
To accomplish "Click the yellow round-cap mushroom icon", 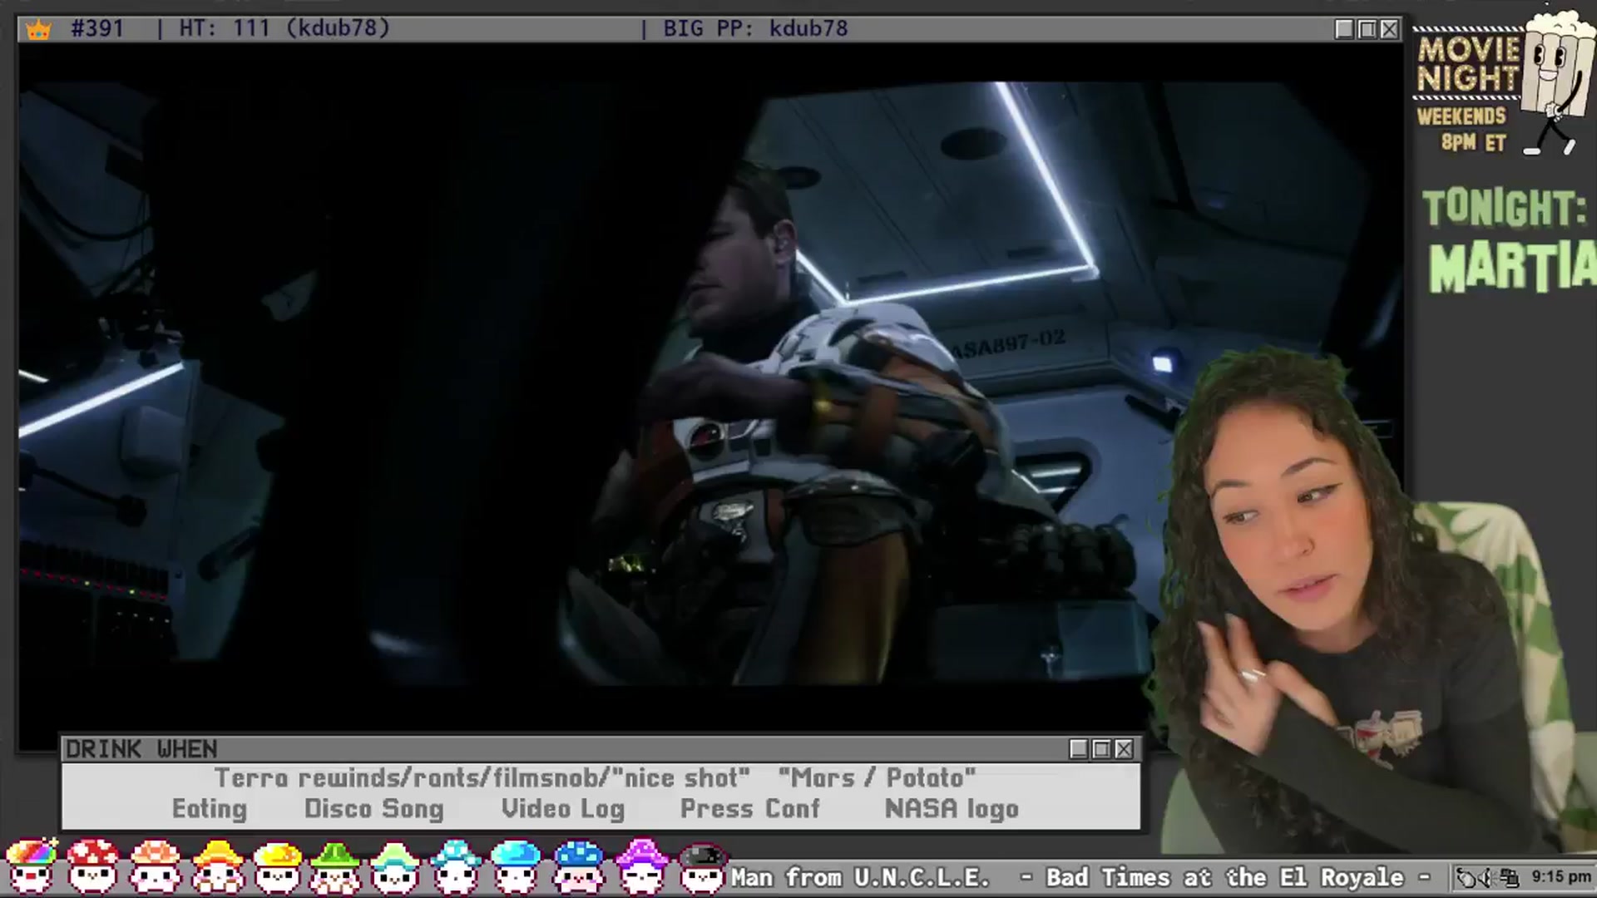I will pyautogui.click(x=278, y=866).
